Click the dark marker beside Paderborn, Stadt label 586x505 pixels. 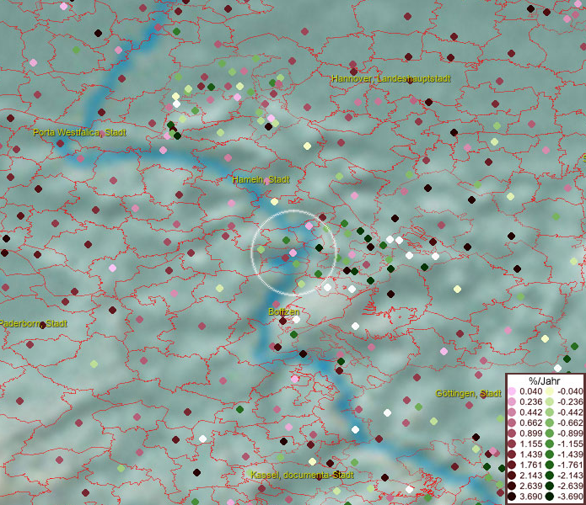43,325
